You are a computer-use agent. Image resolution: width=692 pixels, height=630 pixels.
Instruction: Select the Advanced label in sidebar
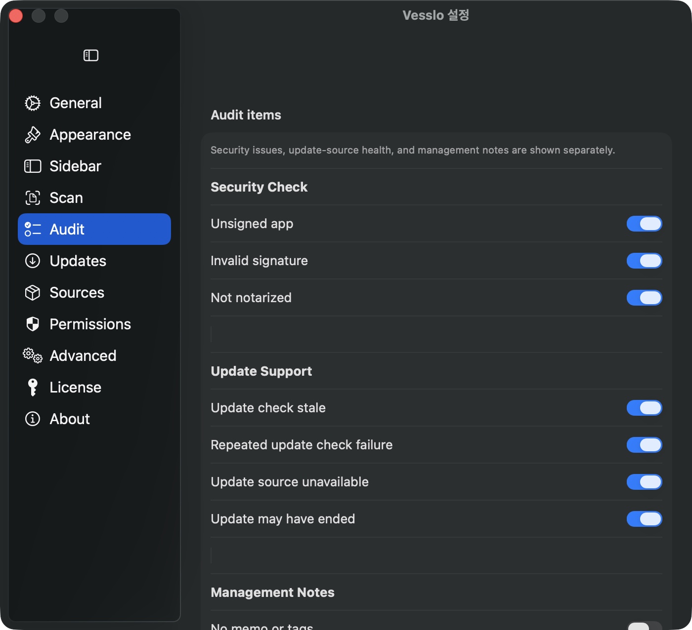tap(83, 356)
